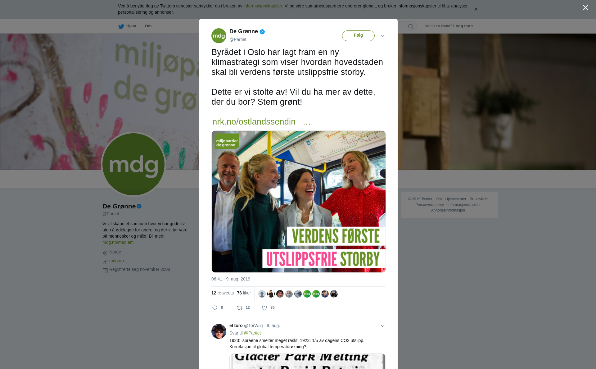This screenshot has width=596, height=369.
Task: Open the nrk.no/ostlandssendin link
Action: [x=254, y=122]
